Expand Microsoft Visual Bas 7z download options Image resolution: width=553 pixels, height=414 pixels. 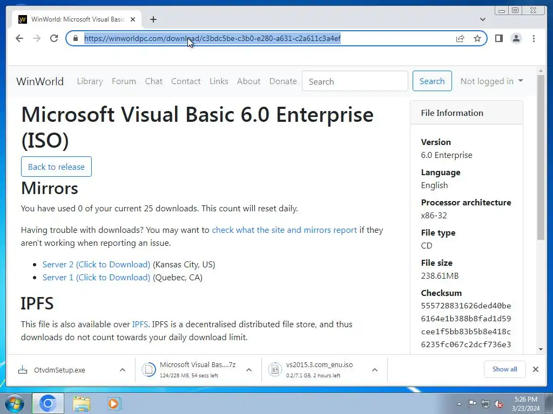(x=248, y=370)
